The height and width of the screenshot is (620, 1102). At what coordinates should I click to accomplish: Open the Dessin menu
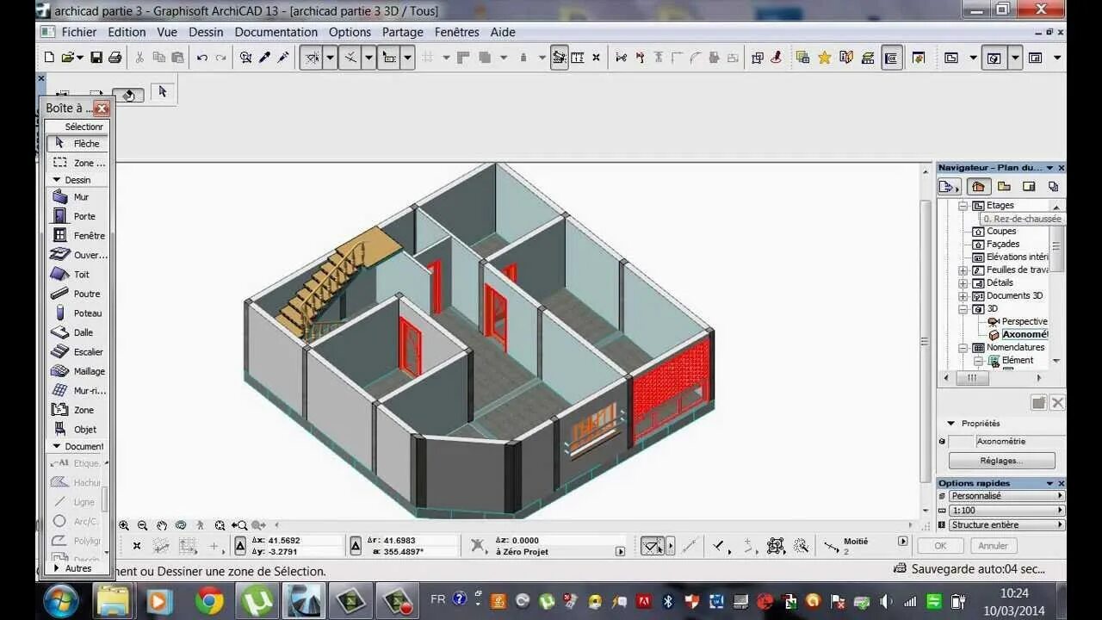click(x=206, y=32)
